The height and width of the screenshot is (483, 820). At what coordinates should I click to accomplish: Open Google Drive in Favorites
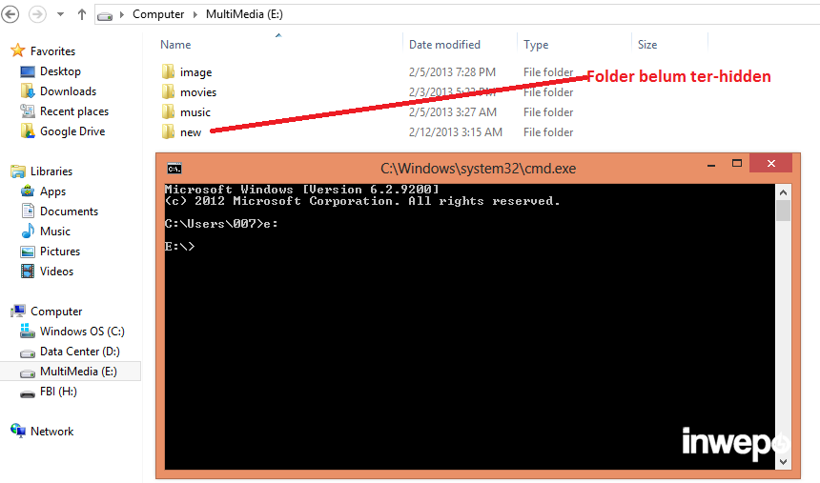72,131
